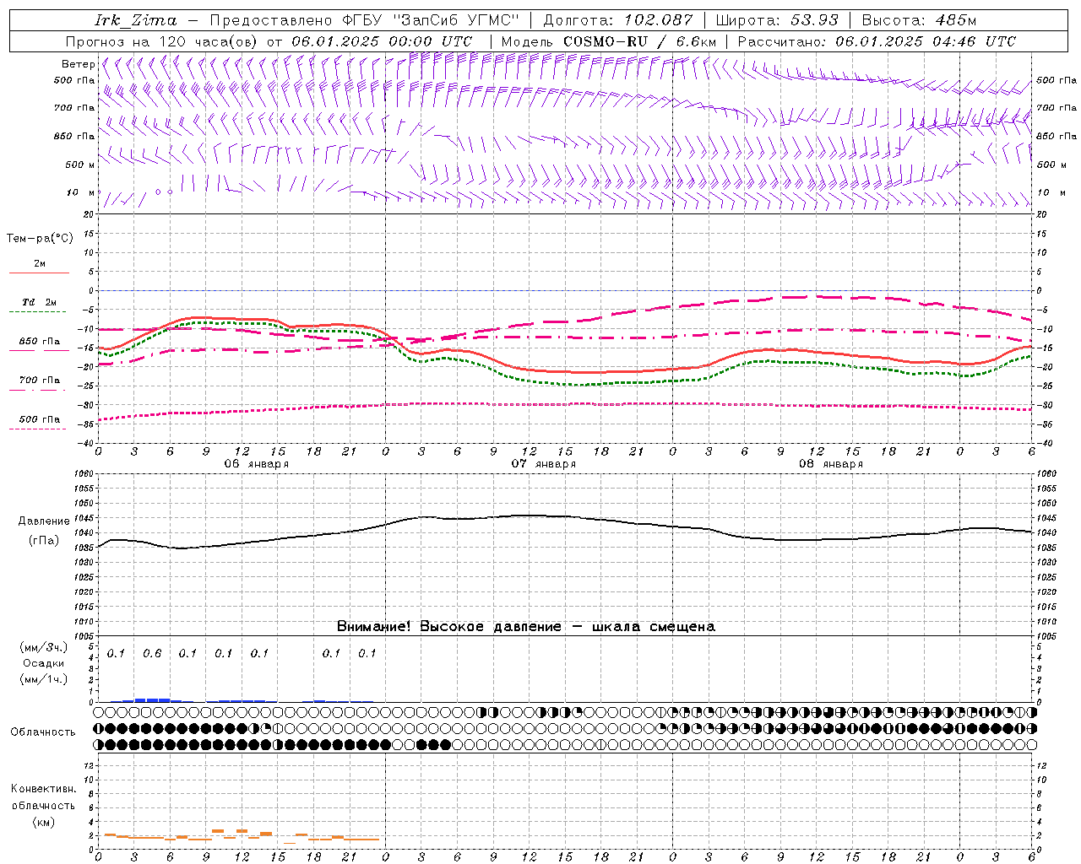Click the Рассчитано: 06.01.2025 04:46 UTC text
Image resolution: width=1081 pixels, height=864 pixels.
point(877,41)
